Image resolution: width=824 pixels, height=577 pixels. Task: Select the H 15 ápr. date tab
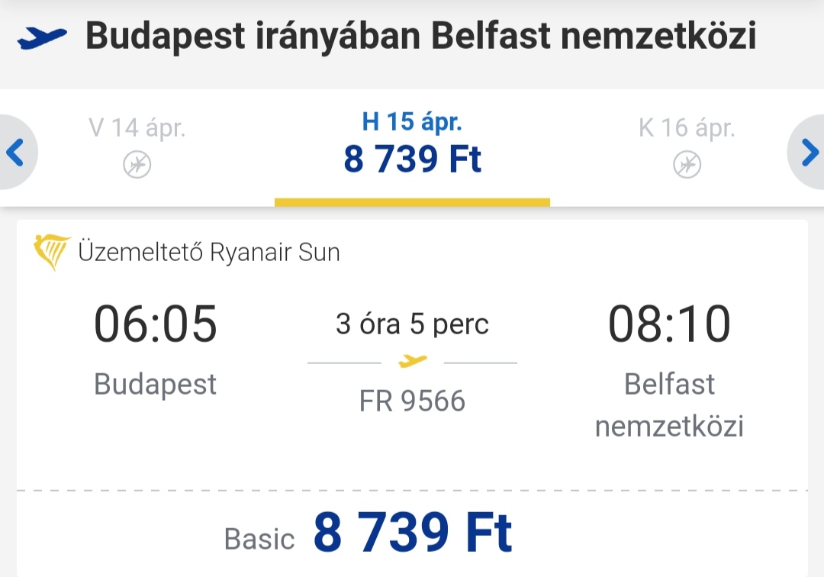pyautogui.click(x=412, y=147)
